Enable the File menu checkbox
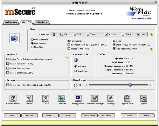 (62, 34)
